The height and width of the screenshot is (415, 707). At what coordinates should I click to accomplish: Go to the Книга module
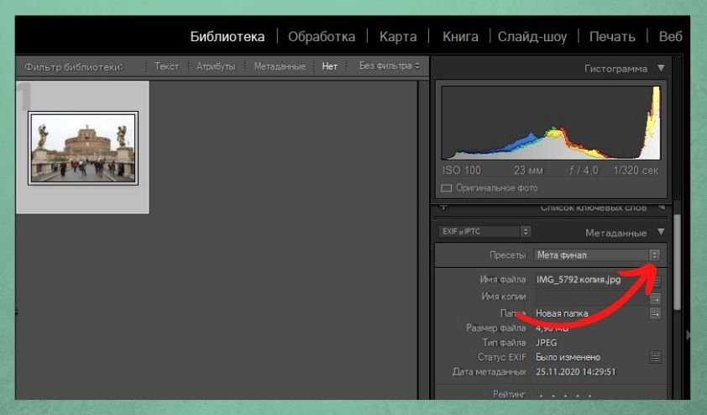tap(460, 36)
